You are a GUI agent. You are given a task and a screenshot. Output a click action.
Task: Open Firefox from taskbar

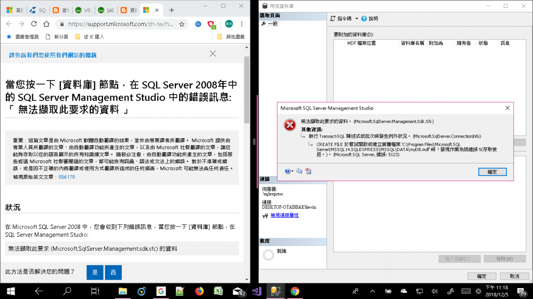[x=199, y=291]
